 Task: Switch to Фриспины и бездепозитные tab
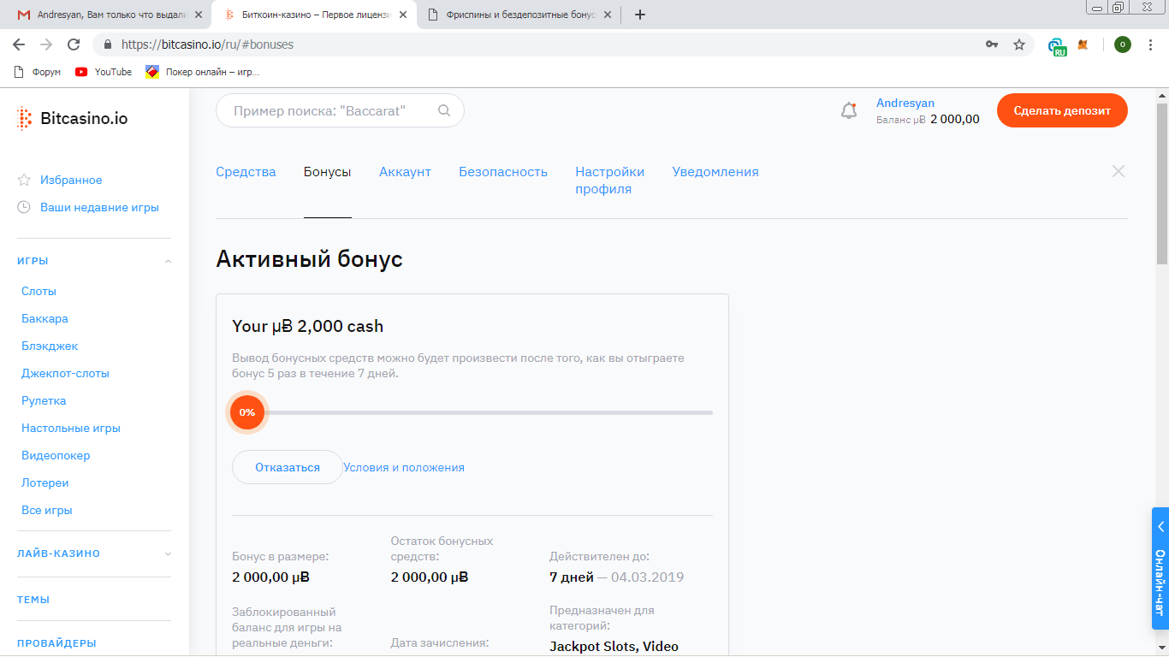pyautogui.click(x=519, y=15)
